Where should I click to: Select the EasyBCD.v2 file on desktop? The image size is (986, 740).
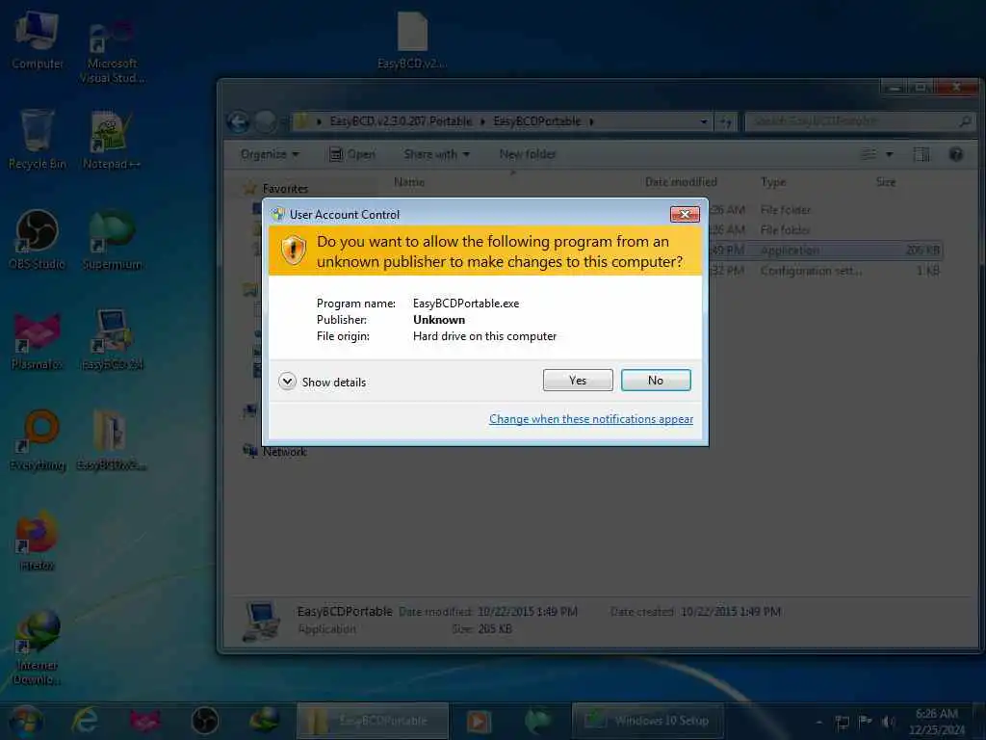(x=412, y=40)
